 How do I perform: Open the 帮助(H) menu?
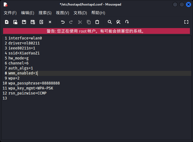pyautogui.click(x=98, y=13)
